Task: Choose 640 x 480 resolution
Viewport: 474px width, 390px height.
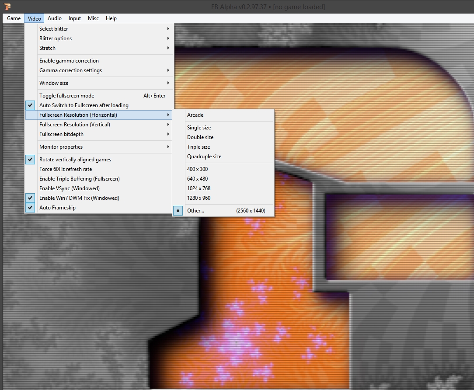Action: pyautogui.click(x=223, y=179)
